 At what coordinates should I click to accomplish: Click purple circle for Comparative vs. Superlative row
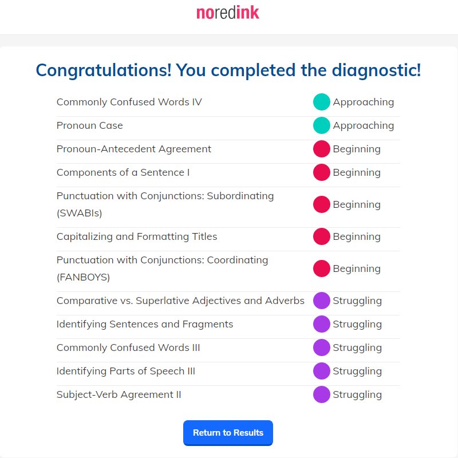322,301
